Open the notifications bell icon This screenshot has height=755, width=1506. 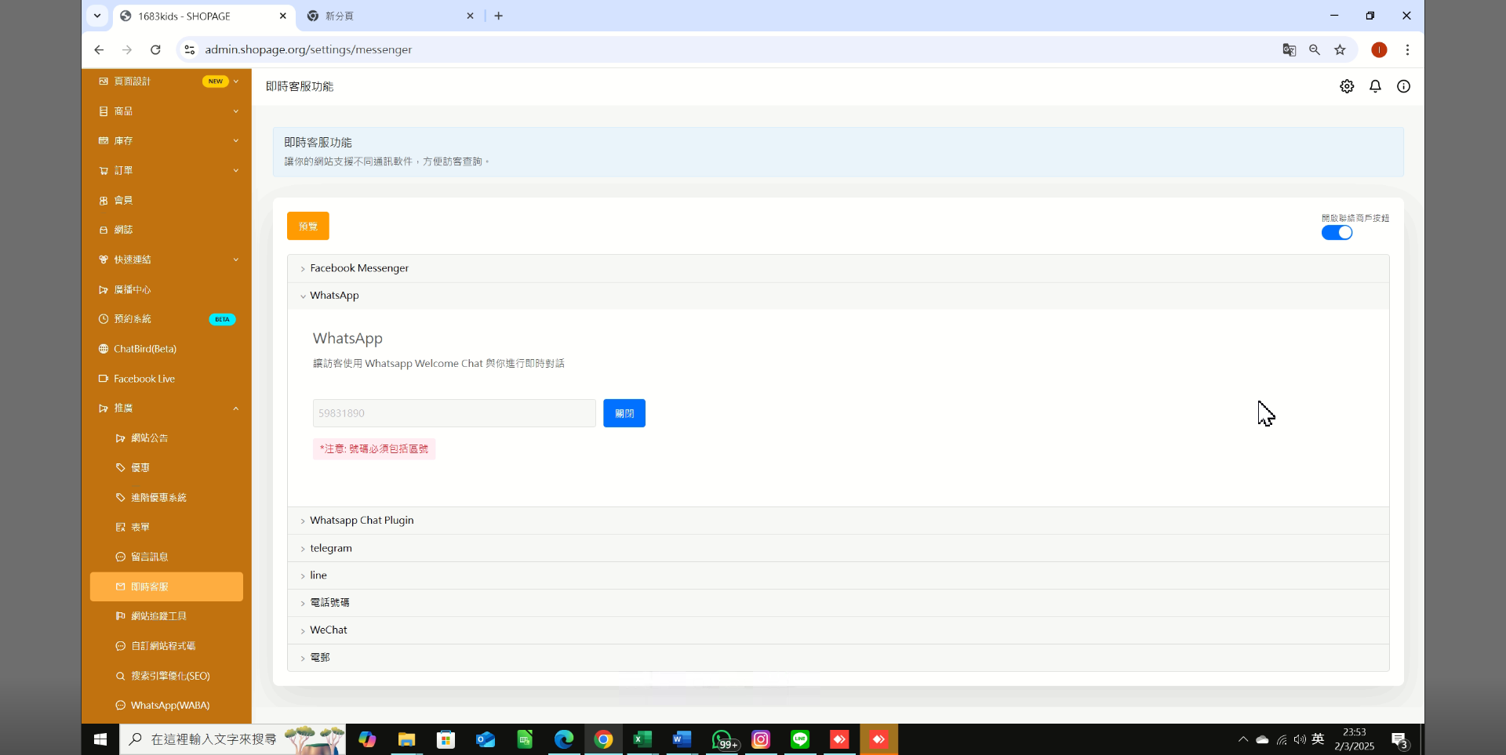1375,86
